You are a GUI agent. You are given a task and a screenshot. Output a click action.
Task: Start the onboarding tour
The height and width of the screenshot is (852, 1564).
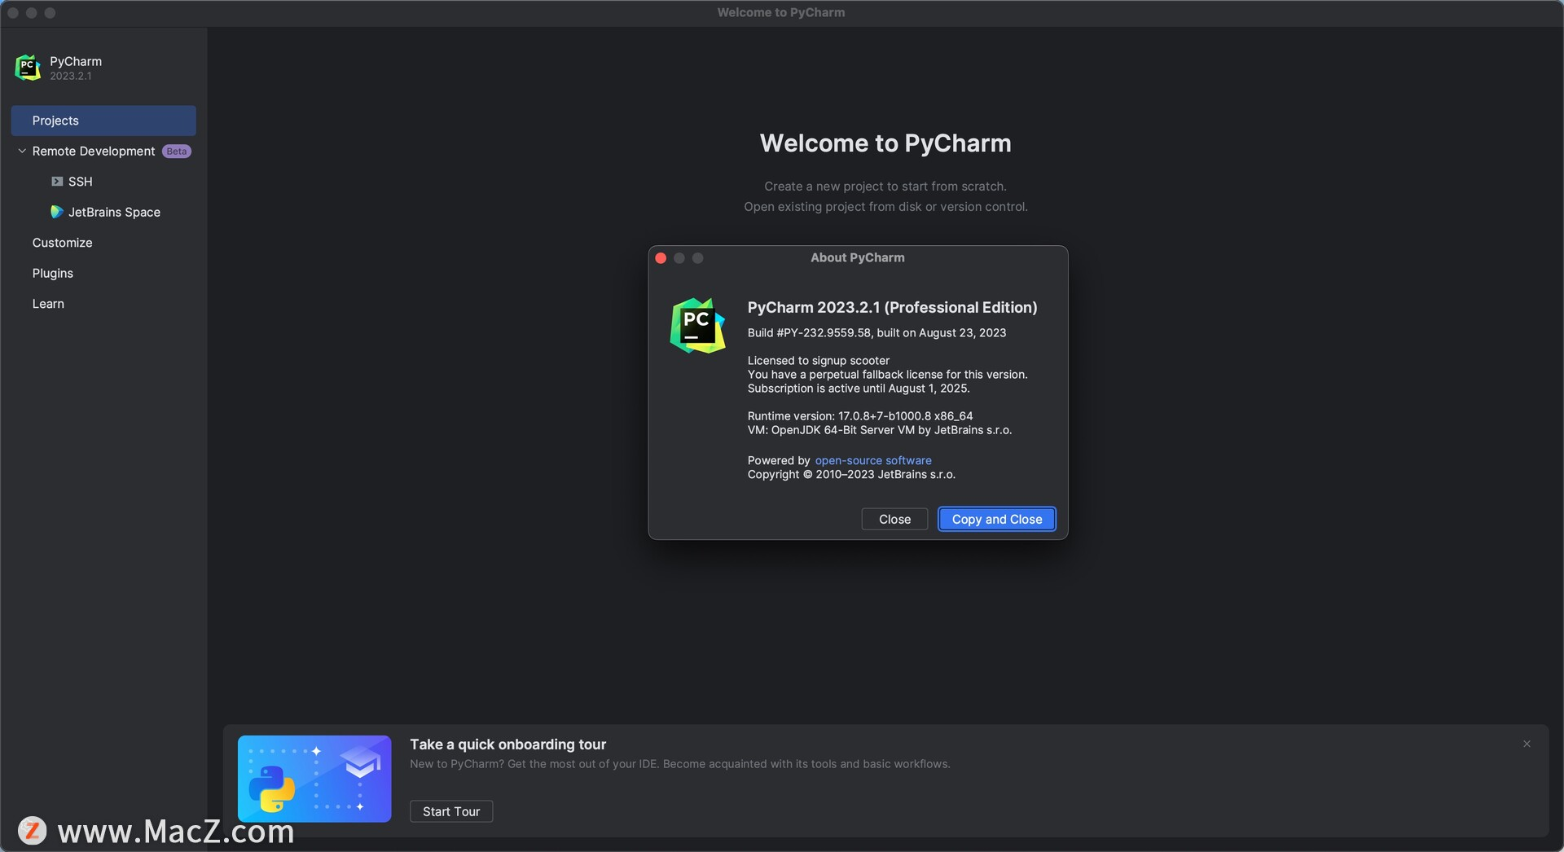pos(451,811)
